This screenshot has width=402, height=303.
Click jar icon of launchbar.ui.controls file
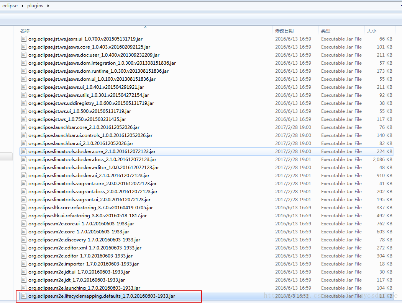tap(24, 135)
